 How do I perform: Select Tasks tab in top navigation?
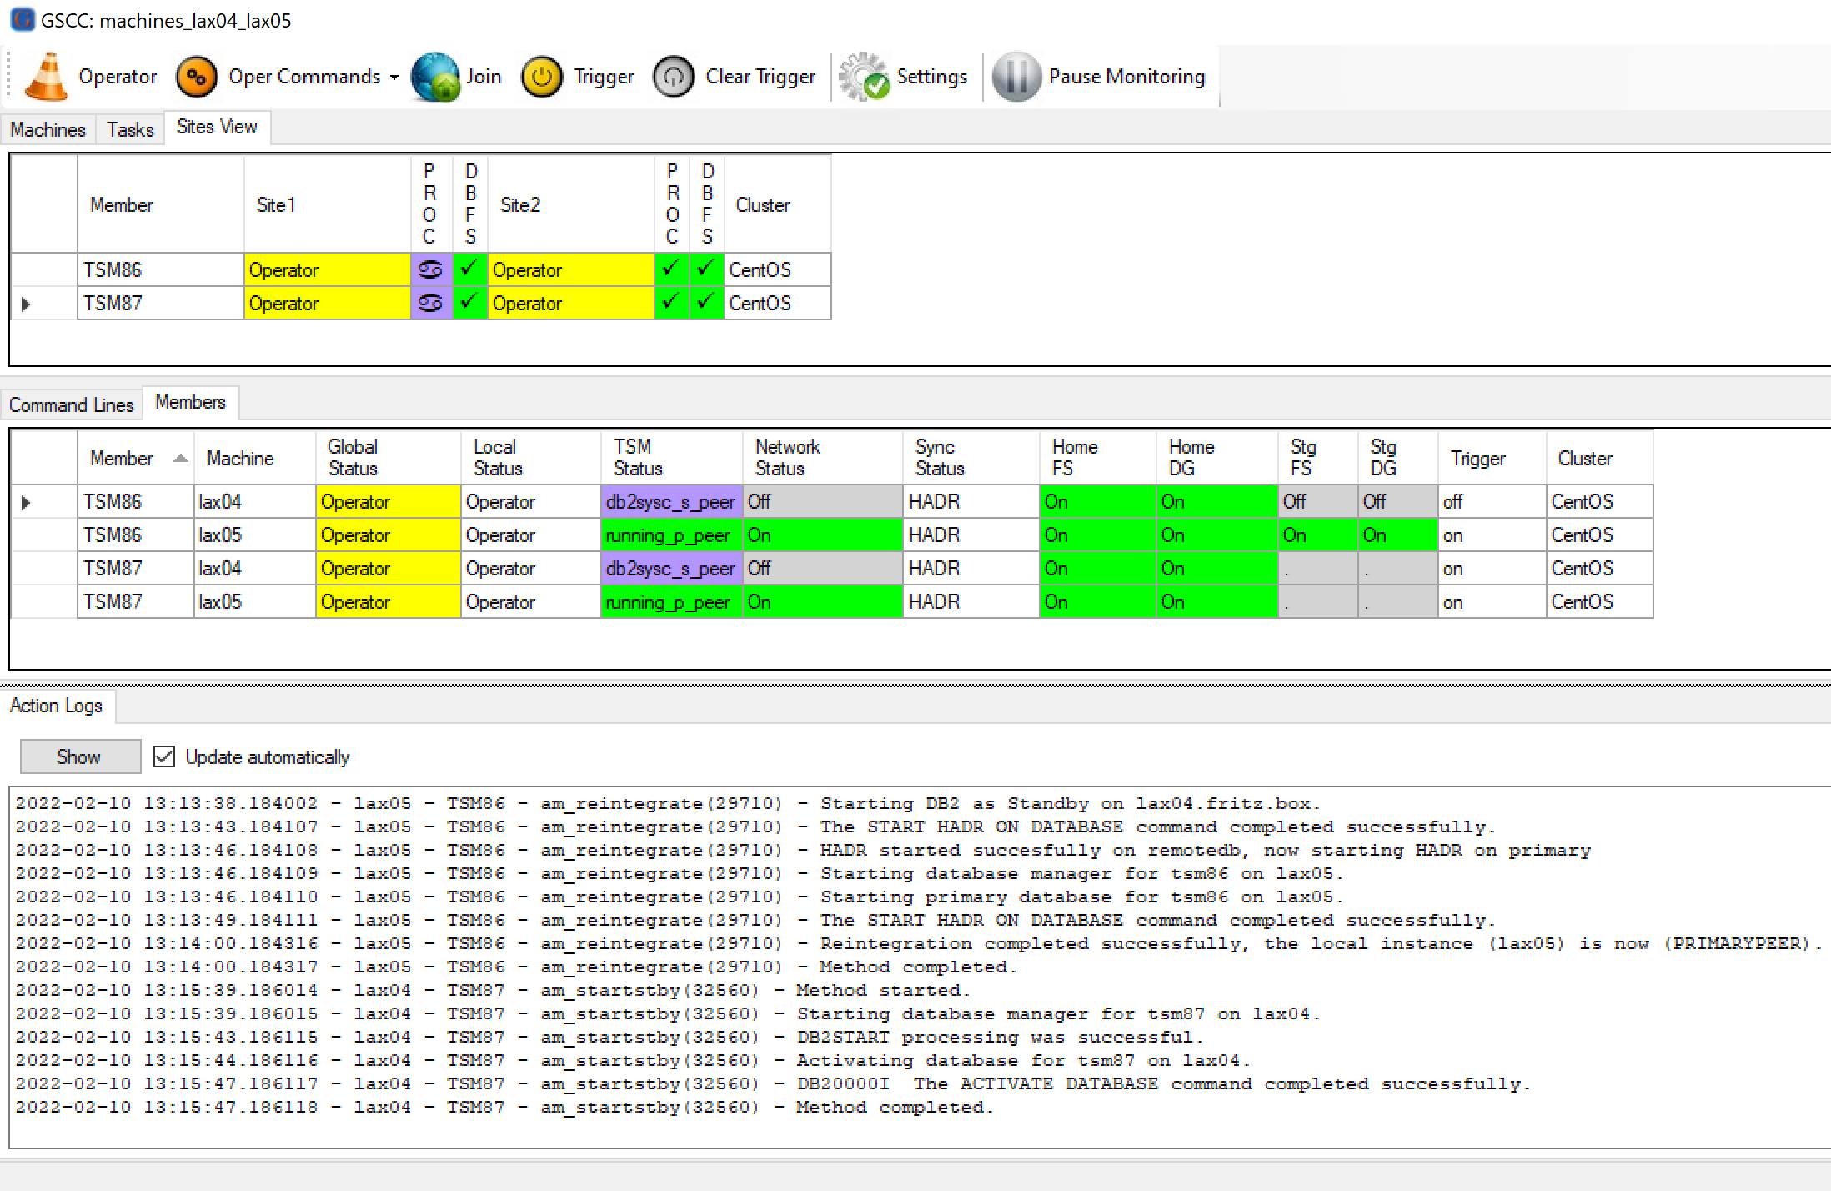click(129, 128)
